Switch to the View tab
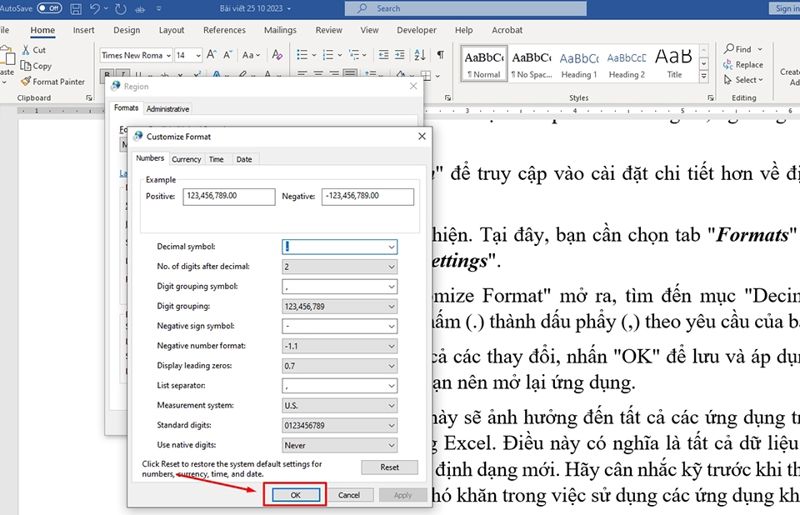 [x=369, y=30]
